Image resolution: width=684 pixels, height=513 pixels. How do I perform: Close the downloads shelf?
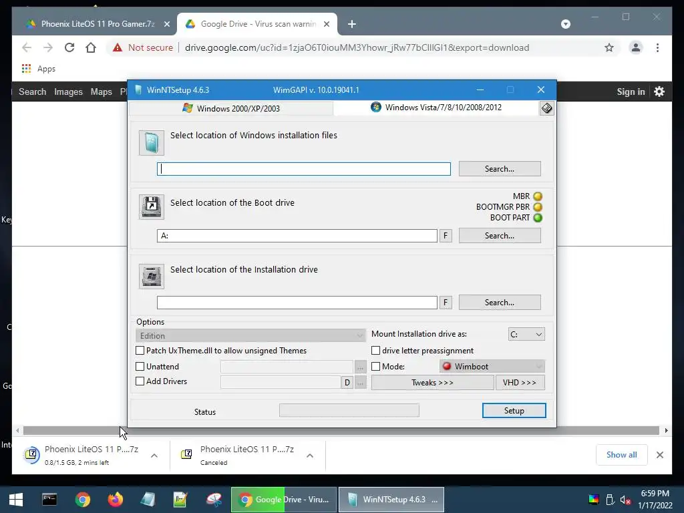point(659,455)
